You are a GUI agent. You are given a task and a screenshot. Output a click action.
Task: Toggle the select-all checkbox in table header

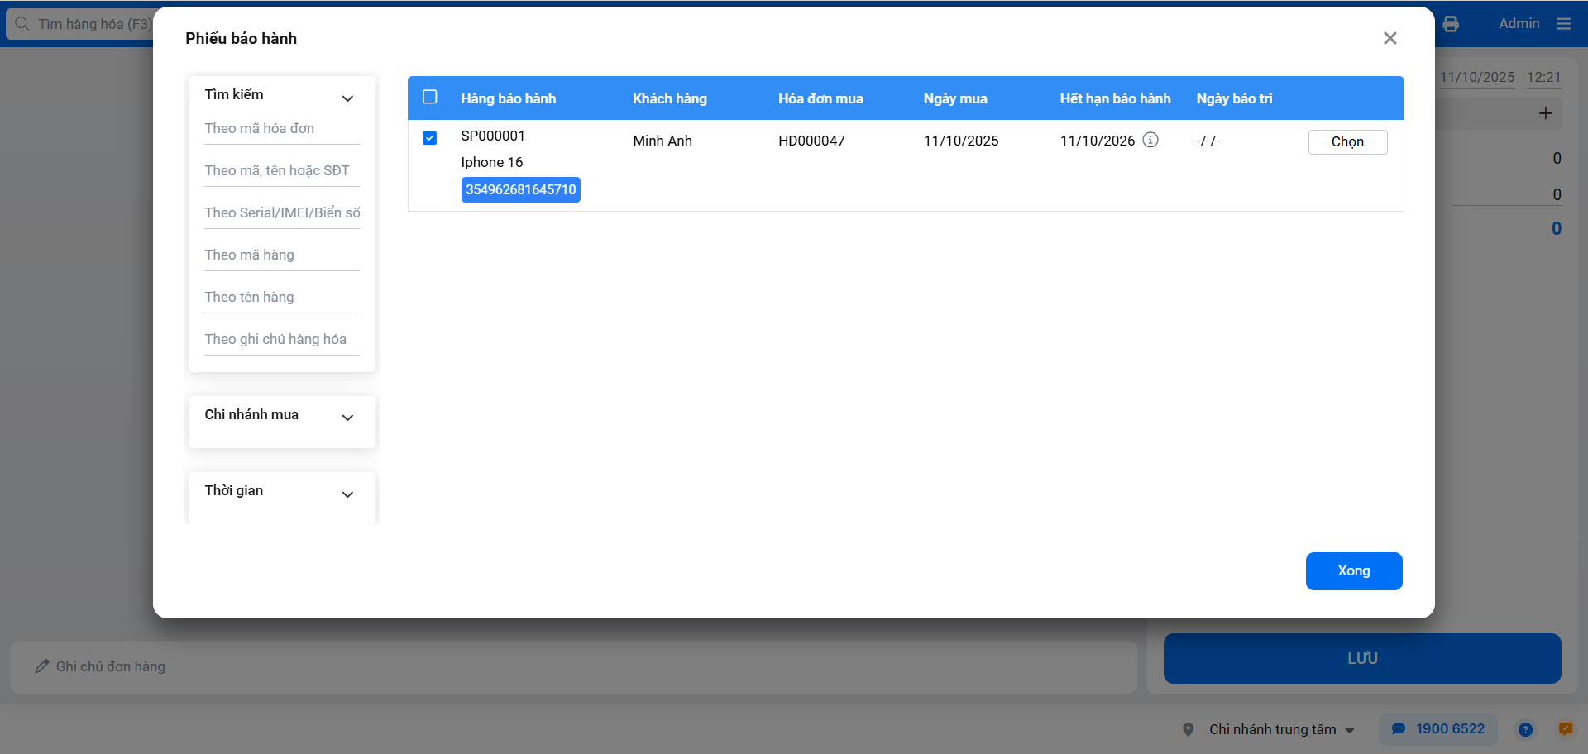(430, 97)
